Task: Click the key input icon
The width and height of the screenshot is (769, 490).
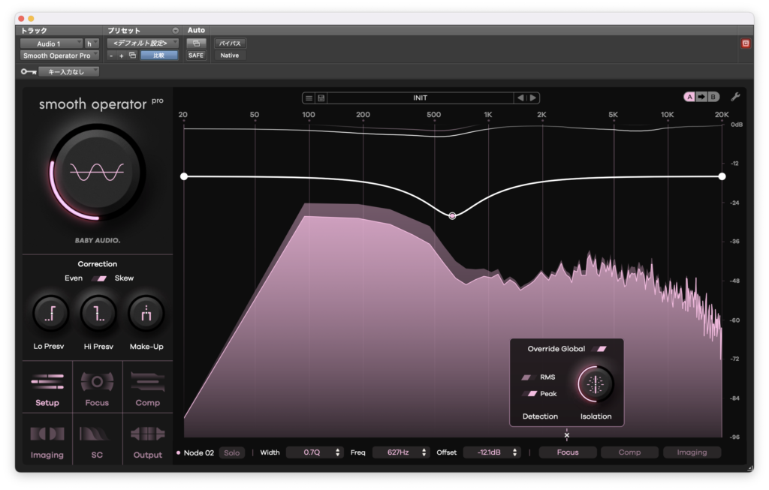Action: [29, 72]
